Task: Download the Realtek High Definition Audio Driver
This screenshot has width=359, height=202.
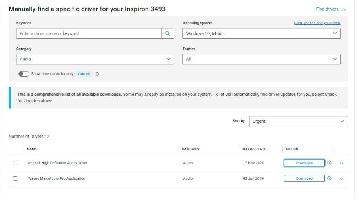Action: [304, 163]
